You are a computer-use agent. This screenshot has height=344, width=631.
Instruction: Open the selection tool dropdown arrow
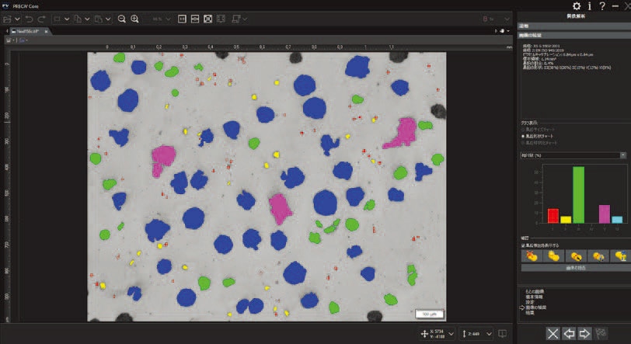67,19
